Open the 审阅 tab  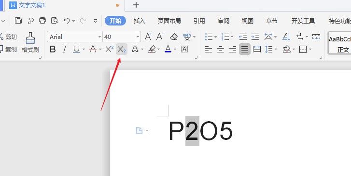coord(224,21)
